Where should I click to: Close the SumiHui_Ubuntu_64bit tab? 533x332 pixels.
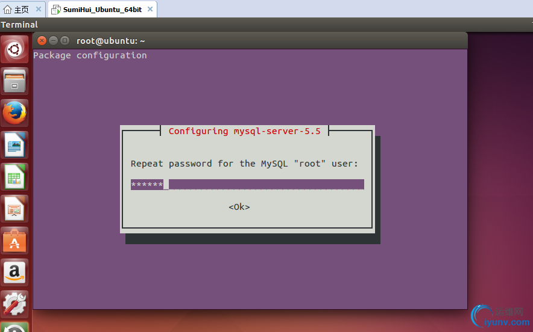(150, 9)
